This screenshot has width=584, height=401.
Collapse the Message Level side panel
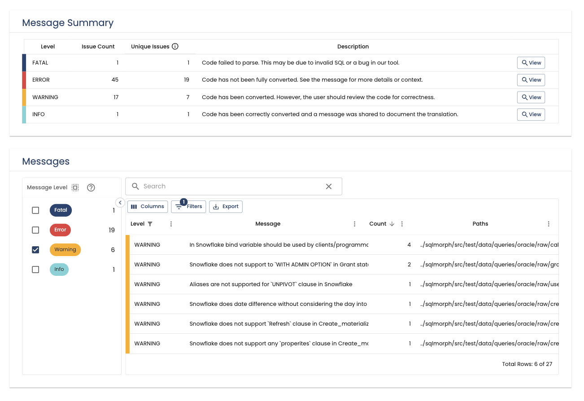(120, 202)
